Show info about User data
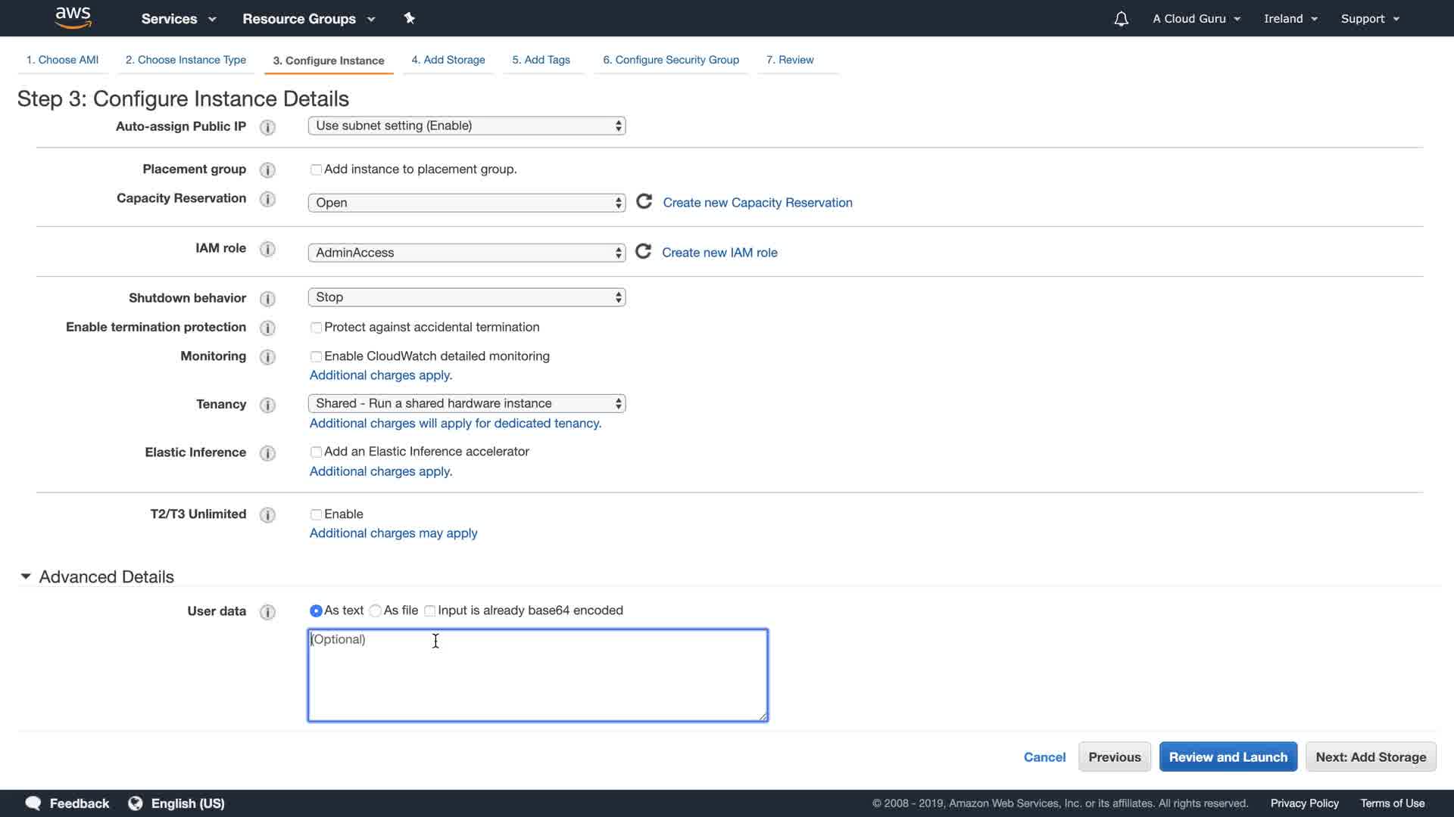This screenshot has height=817, width=1454. pyautogui.click(x=267, y=612)
